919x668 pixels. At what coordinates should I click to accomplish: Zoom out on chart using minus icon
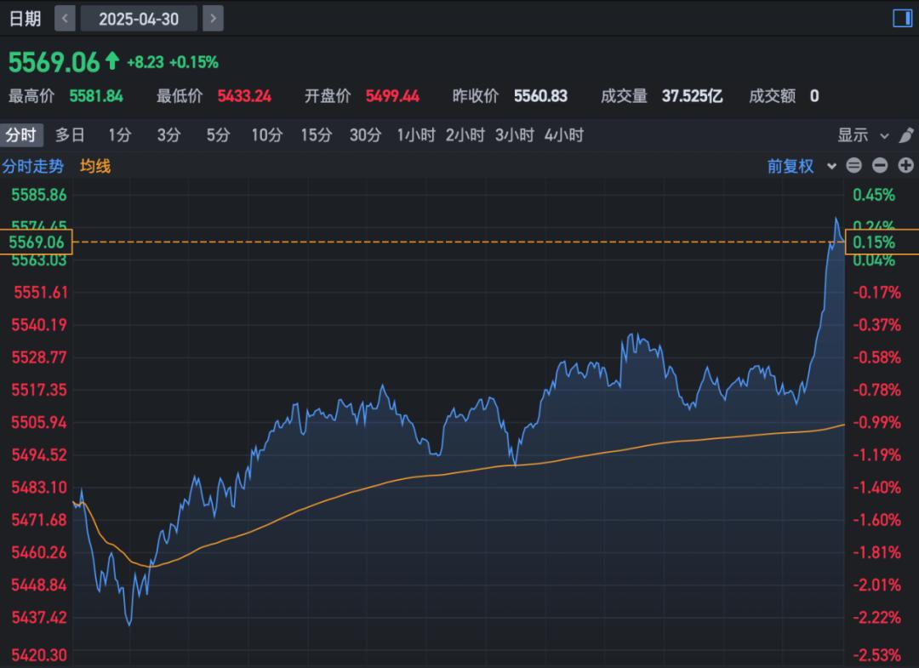coord(880,166)
